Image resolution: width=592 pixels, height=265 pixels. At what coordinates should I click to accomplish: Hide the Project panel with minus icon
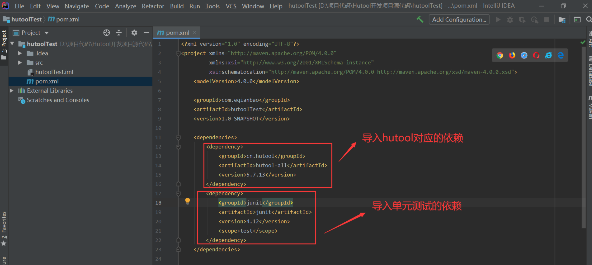(x=146, y=33)
